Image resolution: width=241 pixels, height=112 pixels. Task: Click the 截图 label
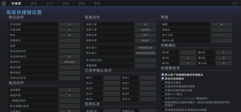point(164,24)
